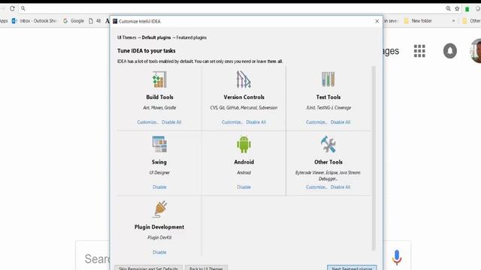Open the notifications bell in browser
Image resolution: width=481 pixels, height=270 pixels.
450,51
